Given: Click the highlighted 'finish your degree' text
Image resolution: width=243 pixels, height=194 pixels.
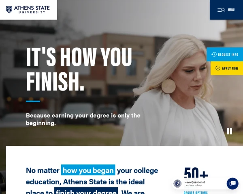Looking at the screenshot, I should (86, 191).
